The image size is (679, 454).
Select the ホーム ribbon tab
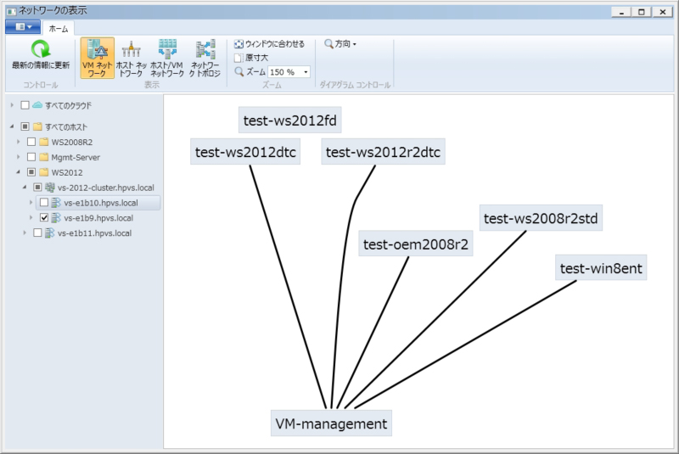pyautogui.click(x=59, y=29)
